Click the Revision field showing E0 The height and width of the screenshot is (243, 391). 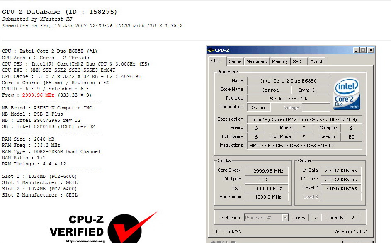point(351,137)
